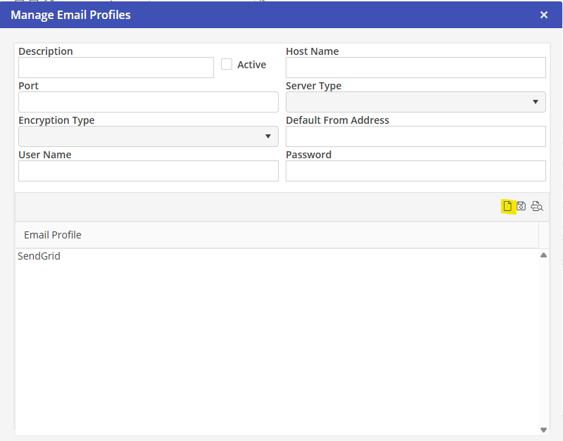Click the Print Preview icon

tap(537, 206)
